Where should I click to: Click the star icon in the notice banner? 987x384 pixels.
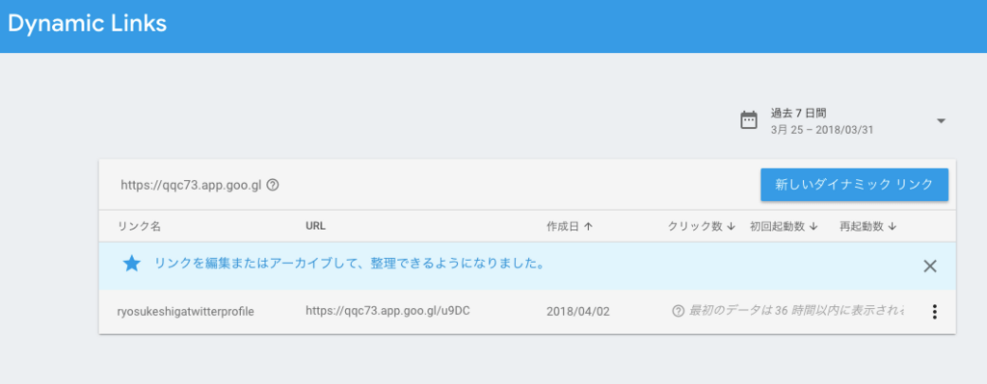[131, 264]
